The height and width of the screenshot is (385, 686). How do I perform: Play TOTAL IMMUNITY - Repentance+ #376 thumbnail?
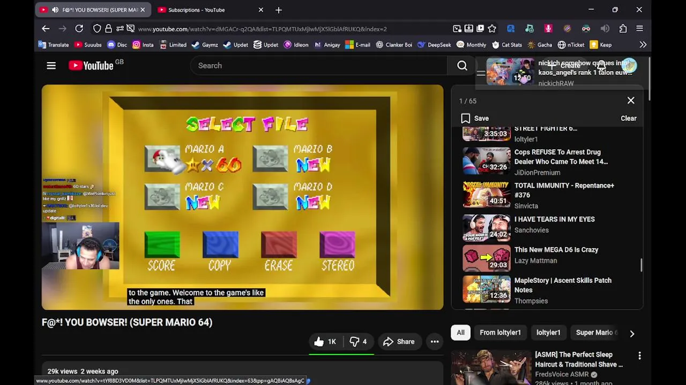487,195
